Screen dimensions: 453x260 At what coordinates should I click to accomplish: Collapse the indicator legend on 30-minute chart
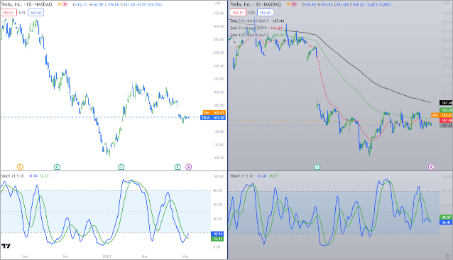[234, 42]
